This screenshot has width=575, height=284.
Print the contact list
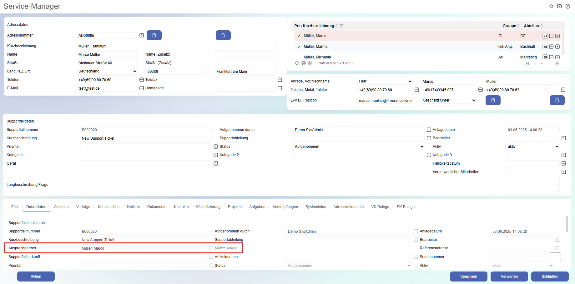[x=304, y=63]
